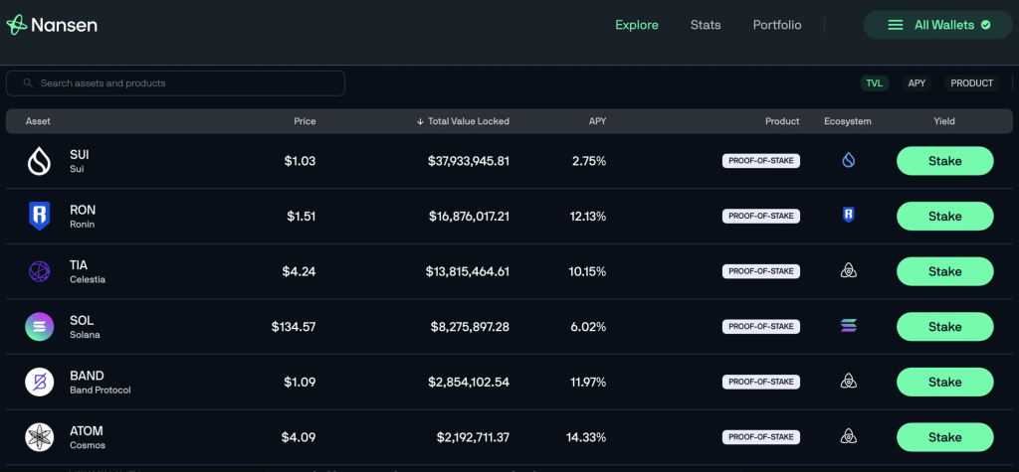Click Stake for TIA Celestia
1019x472 pixels.
[945, 271]
